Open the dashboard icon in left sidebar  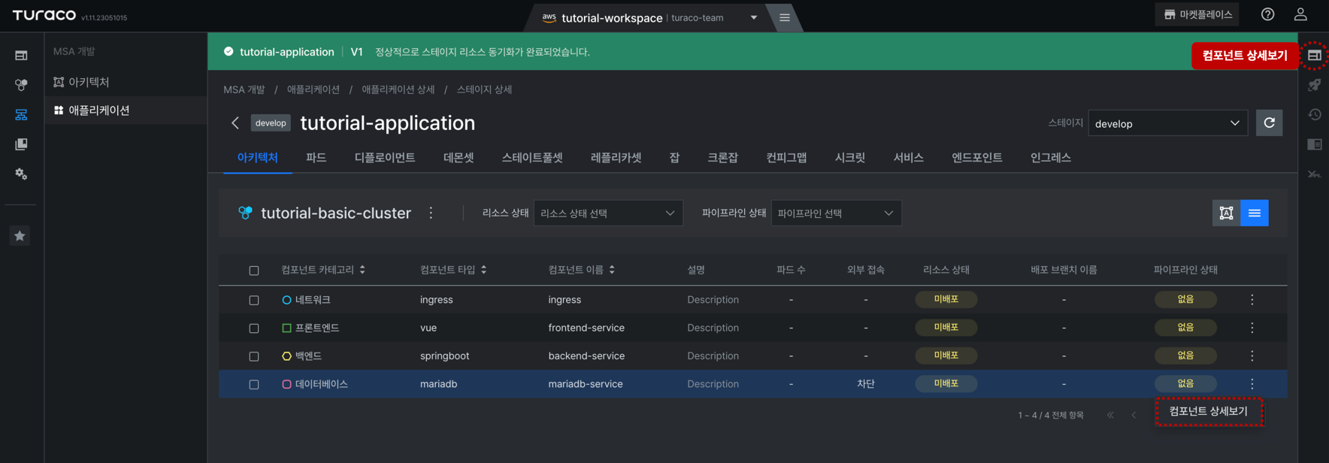coord(21,55)
